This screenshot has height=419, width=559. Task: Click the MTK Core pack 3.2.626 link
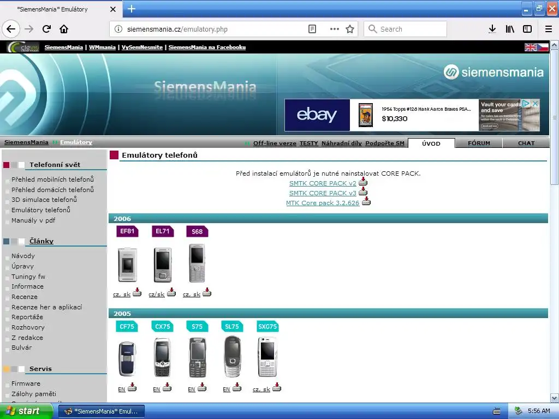[x=323, y=203]
